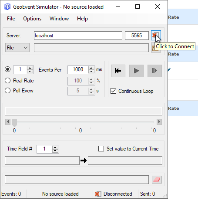Increase the Time Field # up arrow

(55, 148)
